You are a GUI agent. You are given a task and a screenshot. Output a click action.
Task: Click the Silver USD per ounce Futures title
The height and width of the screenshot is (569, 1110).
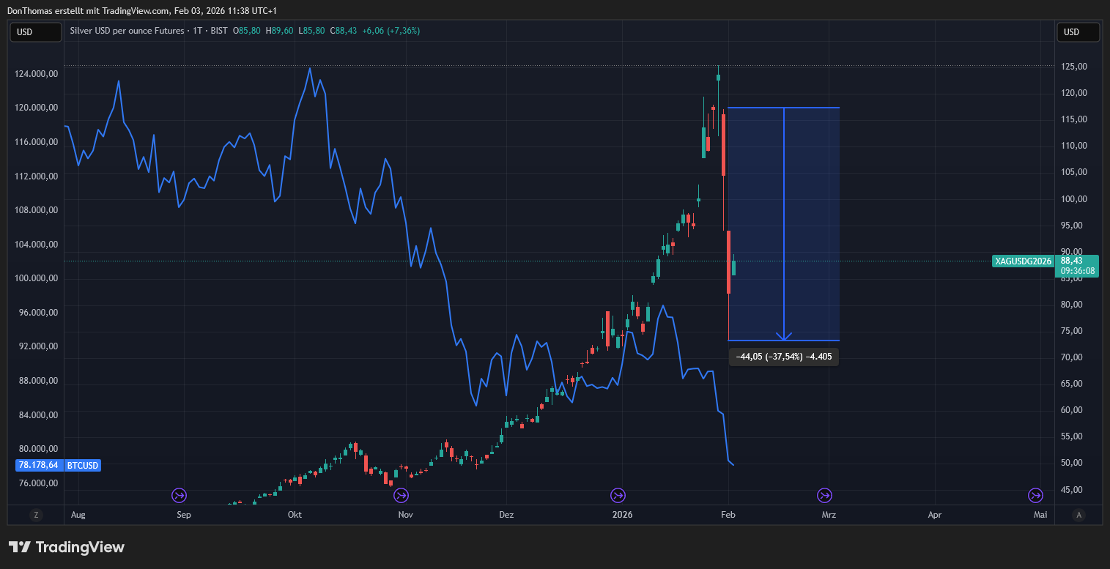(x=127, y=31)
